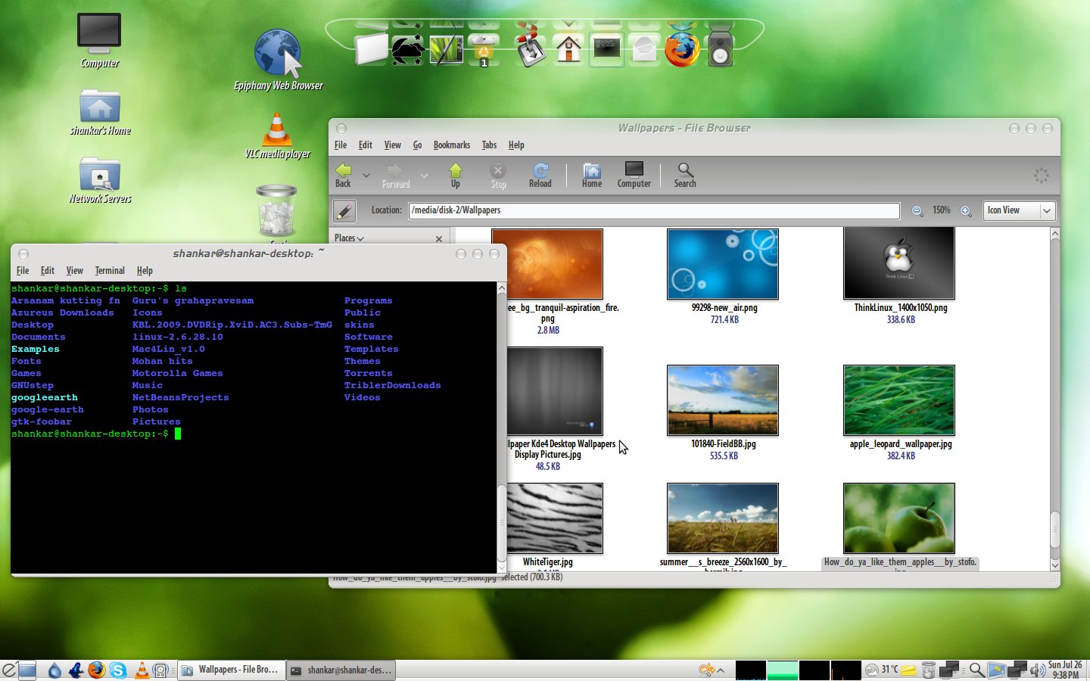
Task: Click the house dock icon
Action: (x=568, y=49)
